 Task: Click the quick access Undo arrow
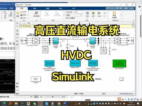111,8
